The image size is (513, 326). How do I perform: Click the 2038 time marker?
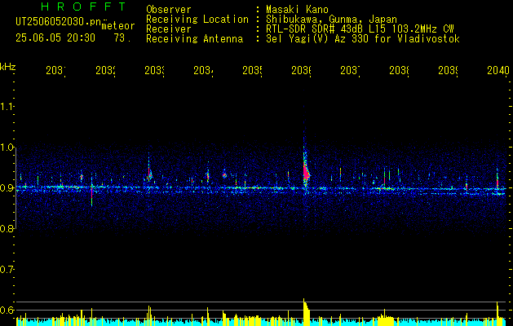pyautogui.click(x=399, y=71)
